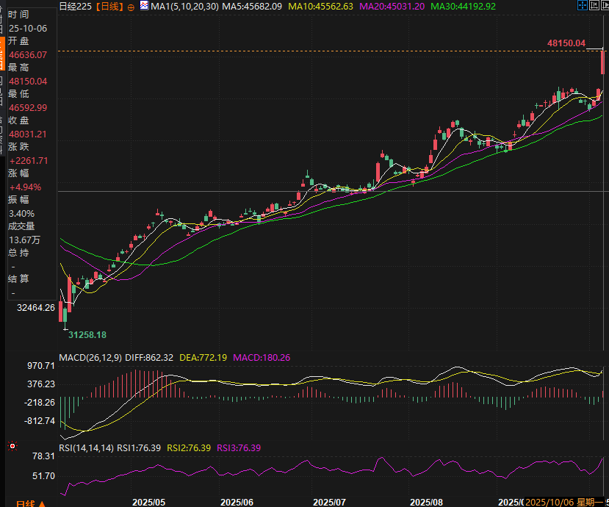609x507 pixels.
Task: Select the RSI(14,14,14) indicator label
Action: (86, 447)
